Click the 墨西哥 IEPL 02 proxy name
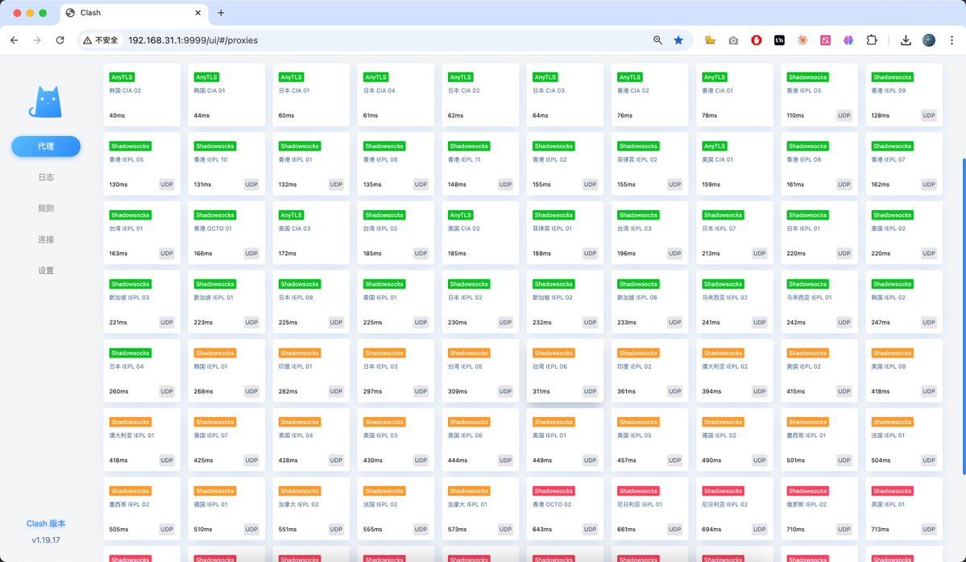This screenshot has width=966, height=562. (x=130, y=504)
